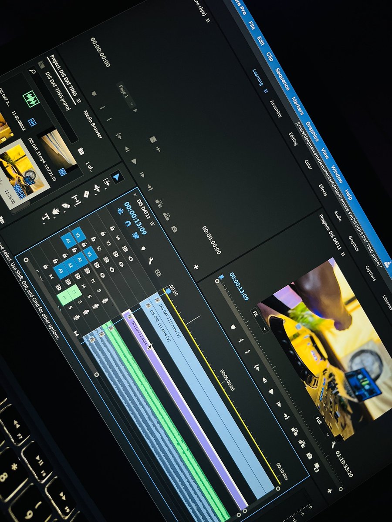Open the Sequence menu
The height and width of the screenshot is (522, 392).
(x=282, y=79)
